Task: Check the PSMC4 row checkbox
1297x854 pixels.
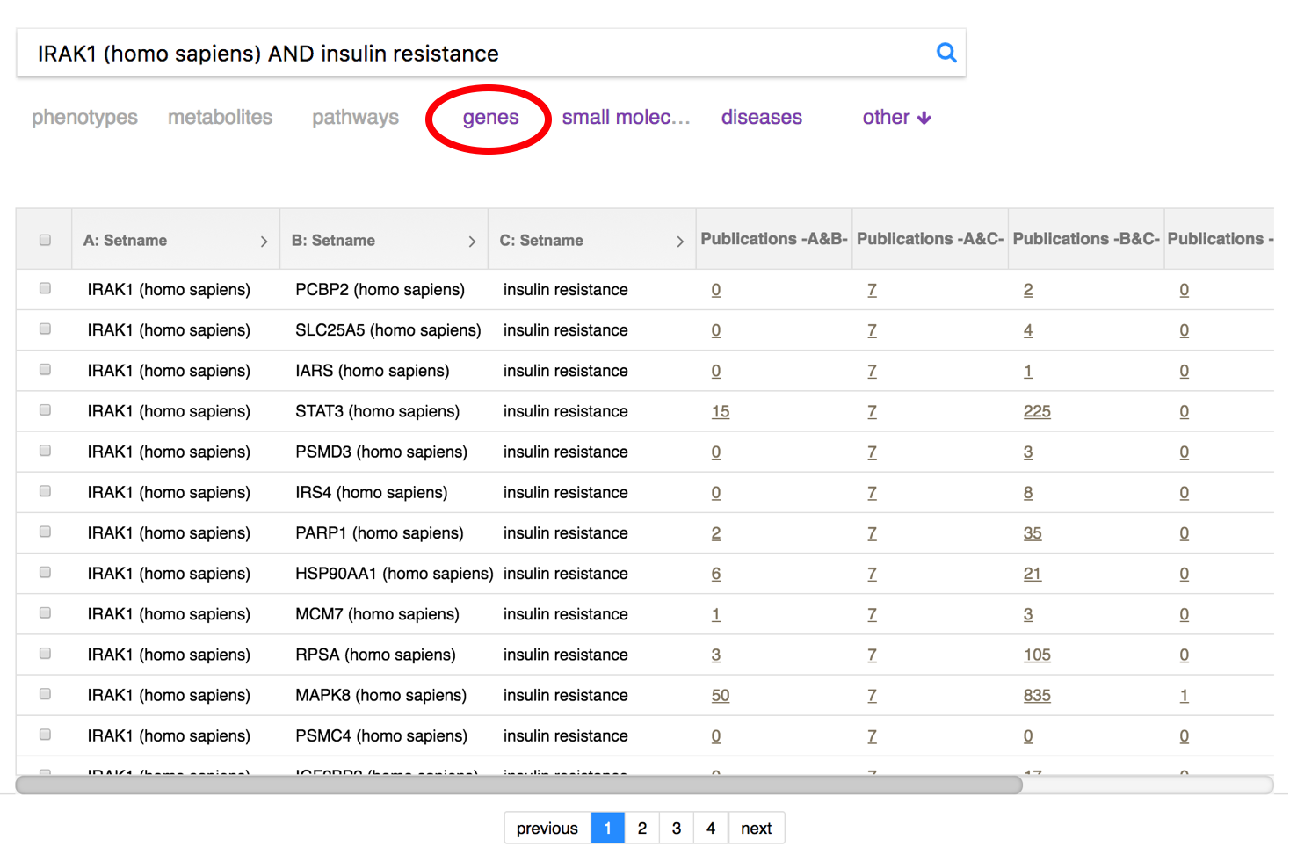Action: (x=45, y=735)
